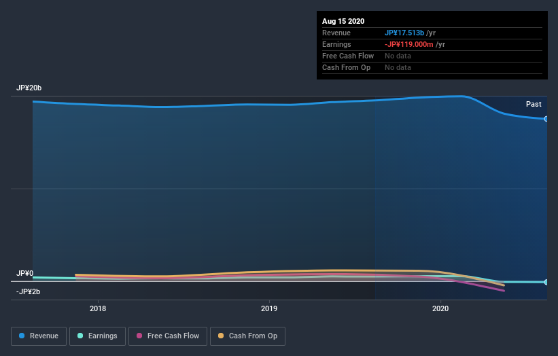Click the 2018 x-axis label
The height and width of the screenshot is (356, 558).
98,308
